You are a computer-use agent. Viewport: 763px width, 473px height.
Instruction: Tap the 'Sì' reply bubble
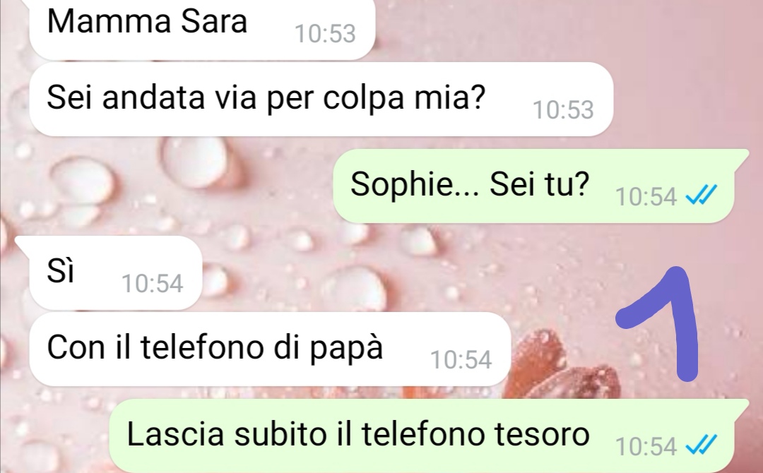click(115, 273)
